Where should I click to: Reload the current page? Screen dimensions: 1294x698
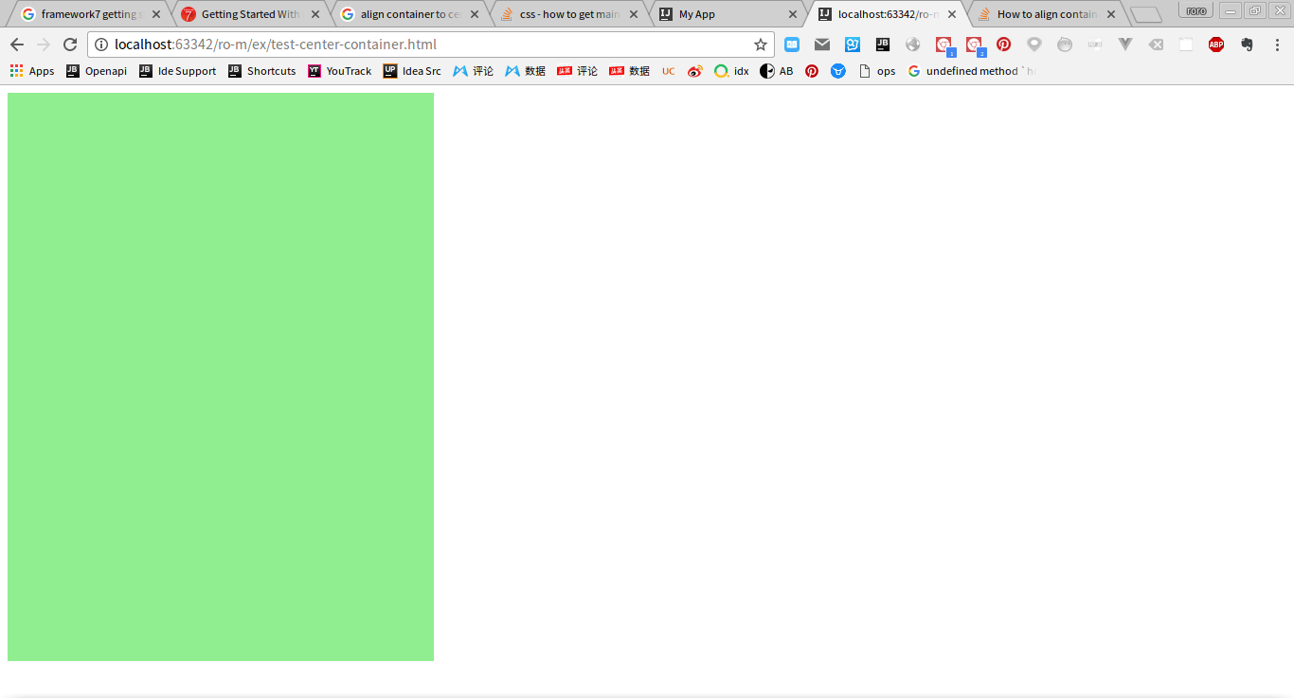[x=69, y=44]
